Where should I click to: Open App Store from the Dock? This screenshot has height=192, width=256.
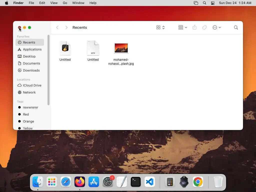point(94,182)
